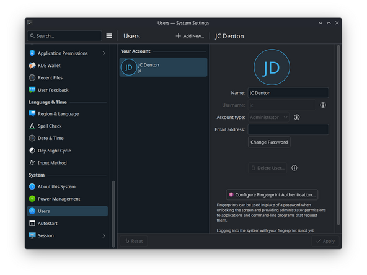Open the Autostart settings page
Screen dimensions: 367x275
click(68, 224)
